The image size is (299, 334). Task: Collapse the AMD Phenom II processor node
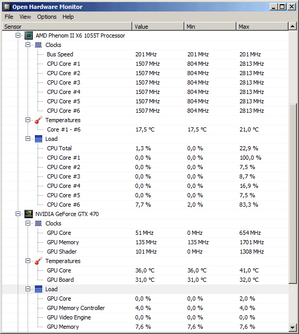click(18, 35)
